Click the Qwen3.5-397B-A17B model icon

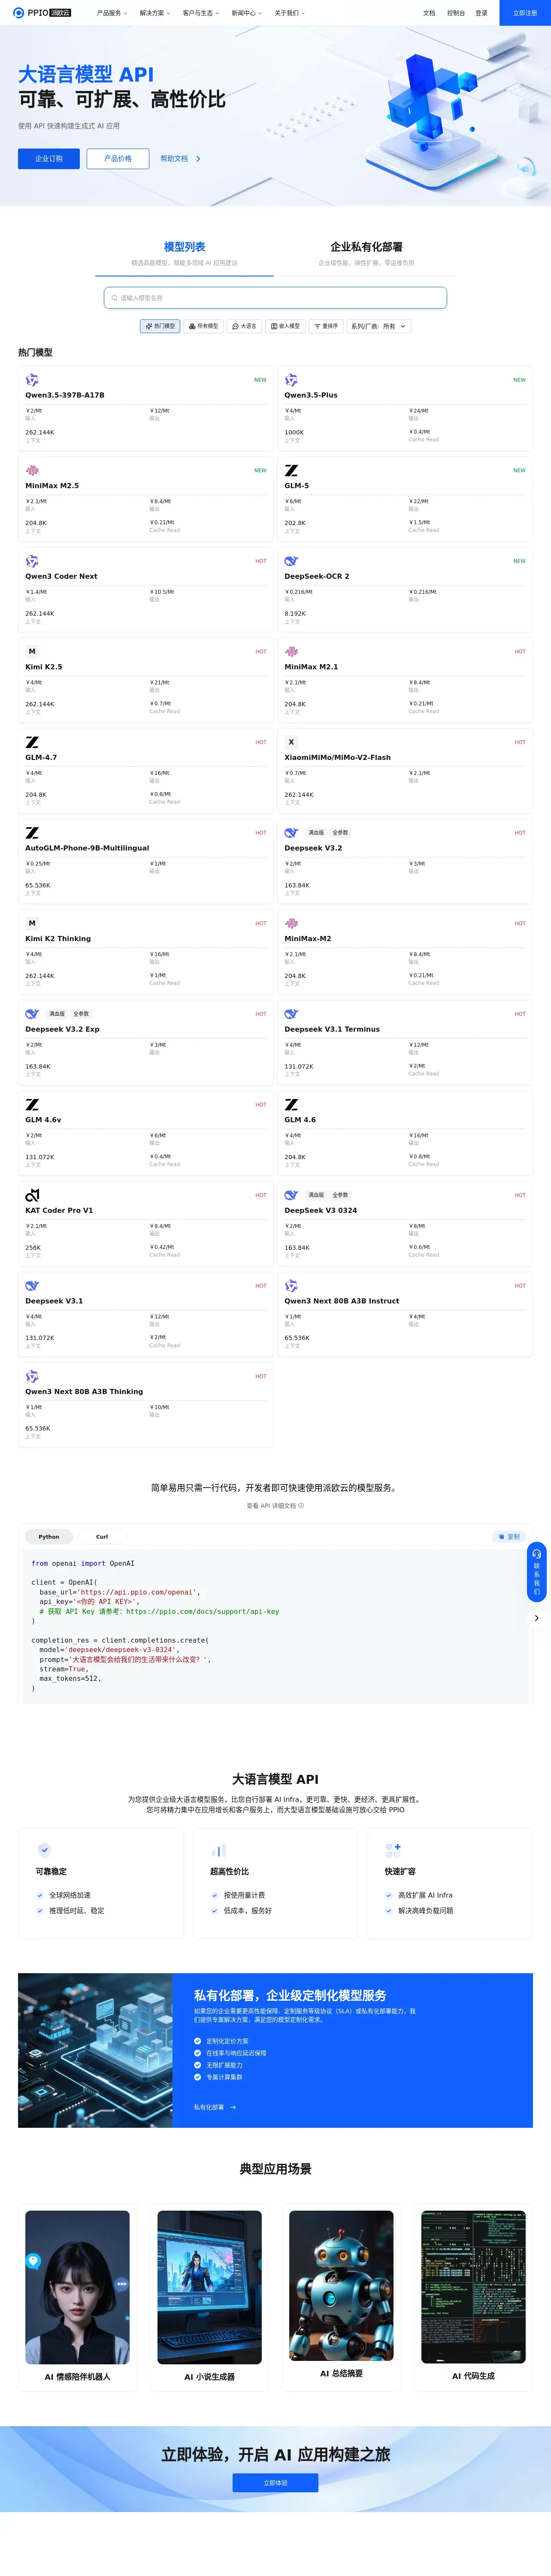(32, 380)
